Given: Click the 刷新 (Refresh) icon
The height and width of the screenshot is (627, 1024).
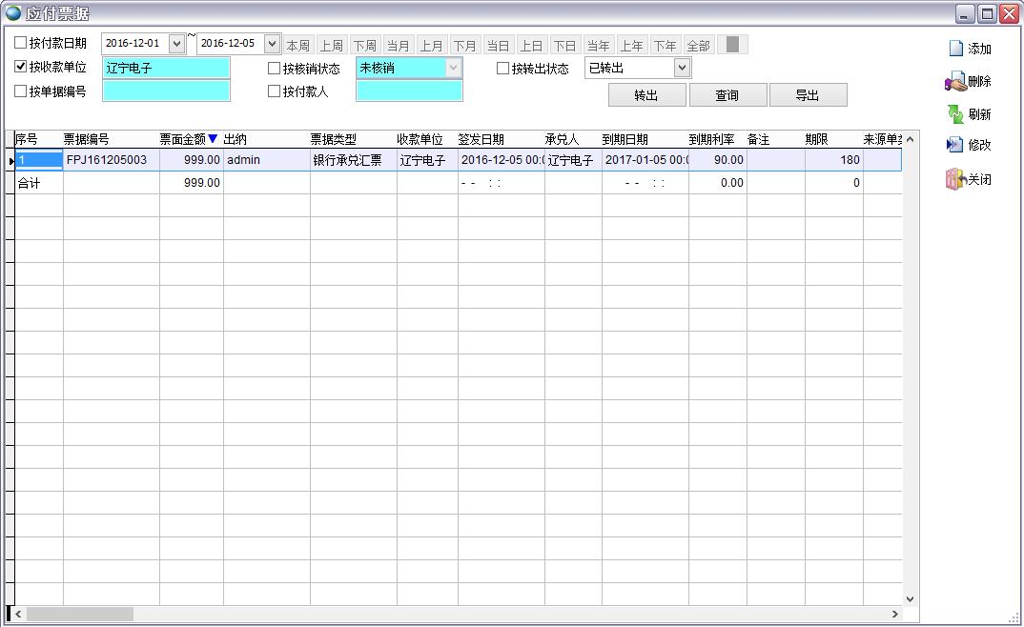Looking at the screenshot, I should 955,114.
